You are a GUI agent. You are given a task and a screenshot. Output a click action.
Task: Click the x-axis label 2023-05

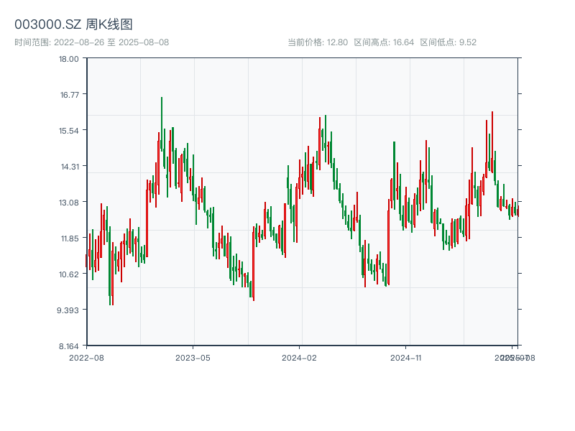(x=193, y=358)
